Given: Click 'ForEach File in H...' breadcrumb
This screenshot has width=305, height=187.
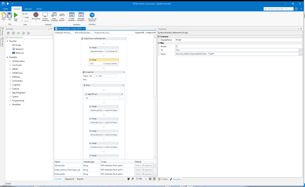Looking at the screenshot, I should (102, 33).
